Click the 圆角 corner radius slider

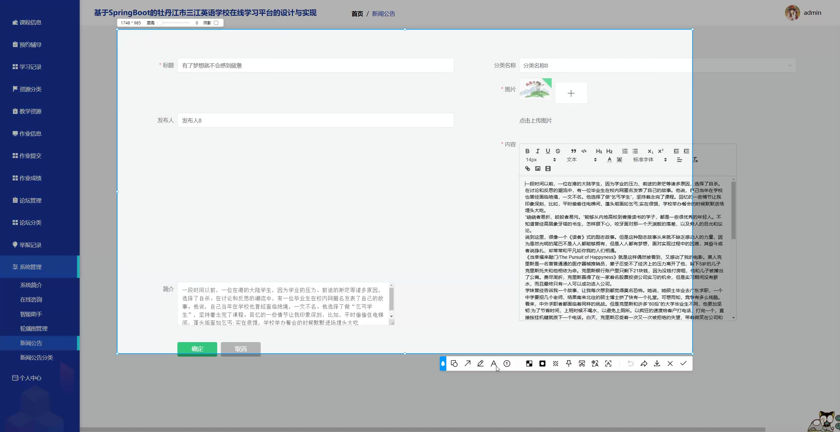click(x=174, y=23)
